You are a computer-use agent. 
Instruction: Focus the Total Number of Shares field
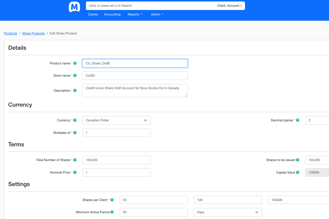click(116, 160)
